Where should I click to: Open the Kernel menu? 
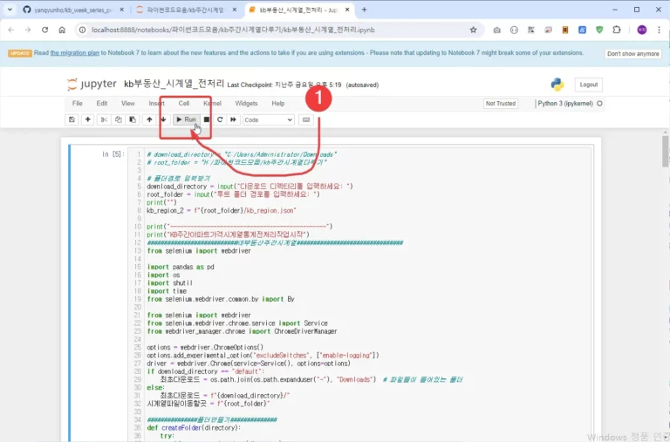tap(212, 104)
